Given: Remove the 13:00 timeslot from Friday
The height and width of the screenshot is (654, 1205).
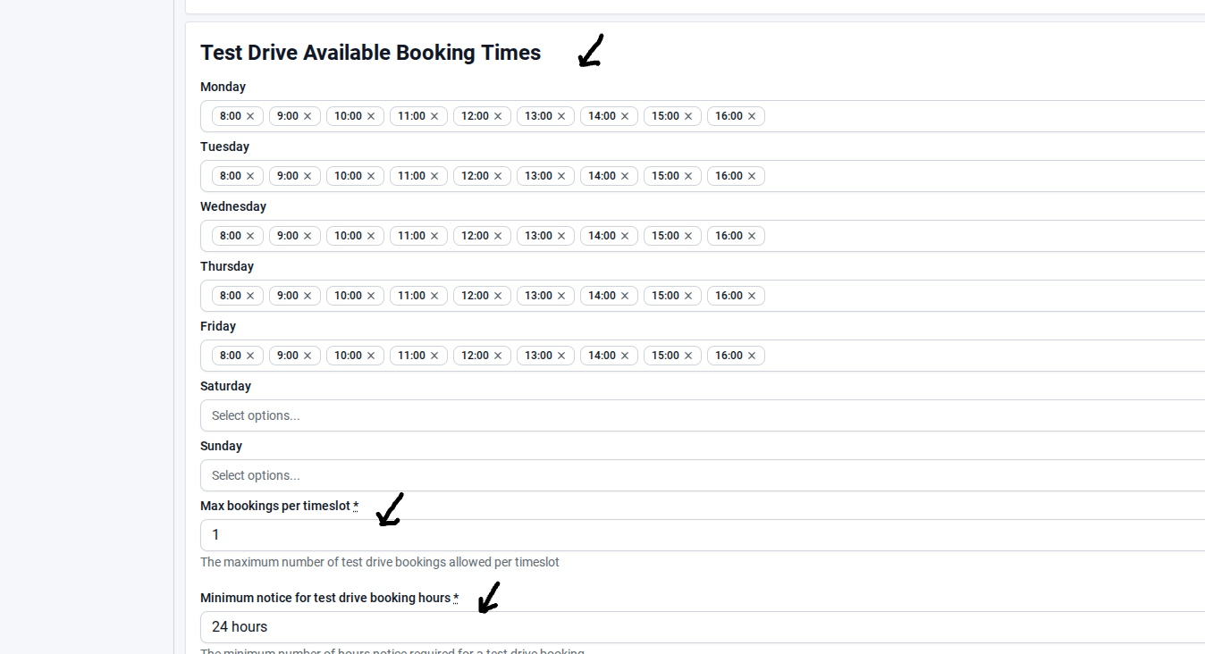Looking at the screenshot, I should coord(561,356).
